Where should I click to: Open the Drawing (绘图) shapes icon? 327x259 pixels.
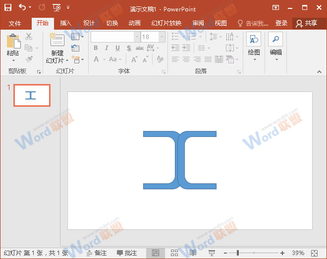point(254,40)
